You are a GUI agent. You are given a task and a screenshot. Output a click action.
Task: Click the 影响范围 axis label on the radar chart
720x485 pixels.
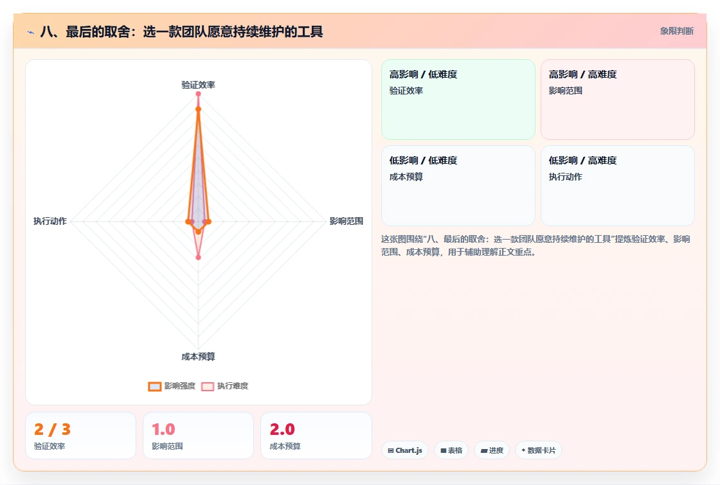point(346,221)
